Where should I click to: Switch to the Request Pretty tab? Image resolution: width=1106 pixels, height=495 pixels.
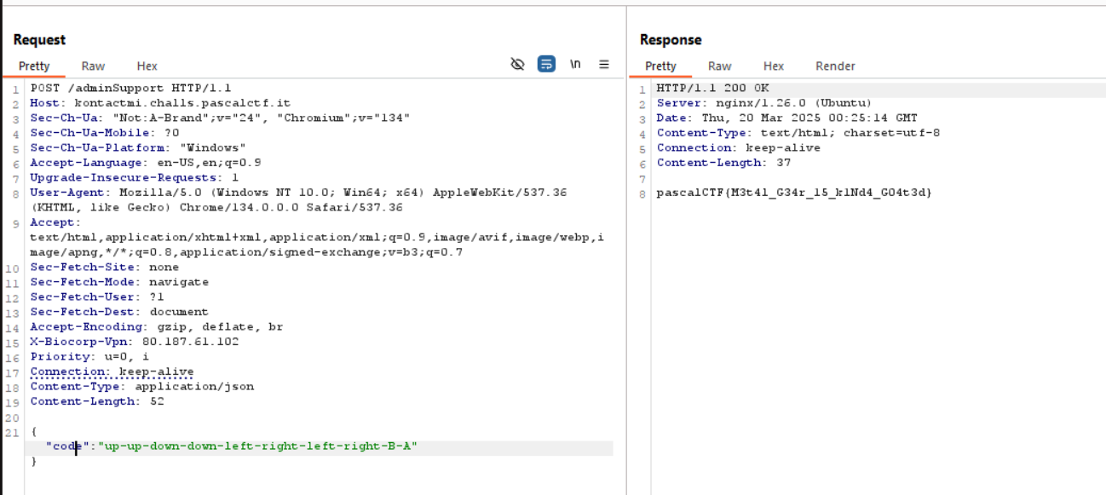tap(34, 66)
